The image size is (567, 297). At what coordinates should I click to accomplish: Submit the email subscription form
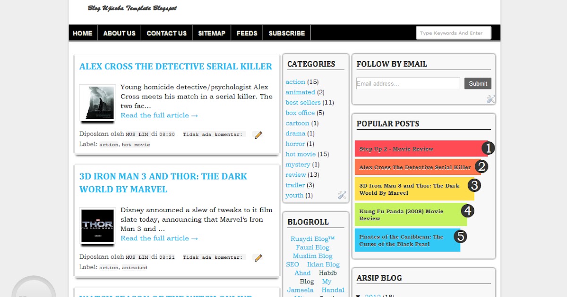tap(478, 83)
